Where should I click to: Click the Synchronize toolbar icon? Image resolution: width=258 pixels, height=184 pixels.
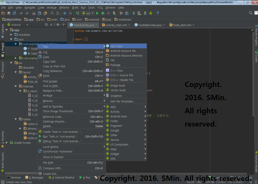coord(15,13)
